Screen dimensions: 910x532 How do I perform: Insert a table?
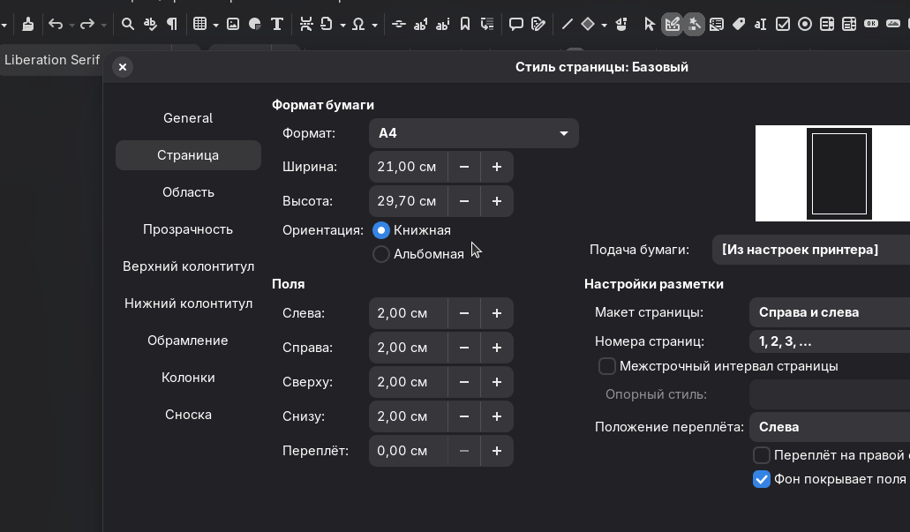201,24
